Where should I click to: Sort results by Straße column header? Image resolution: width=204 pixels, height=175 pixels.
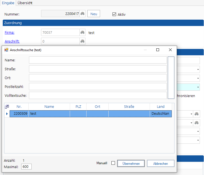[129, 107]
